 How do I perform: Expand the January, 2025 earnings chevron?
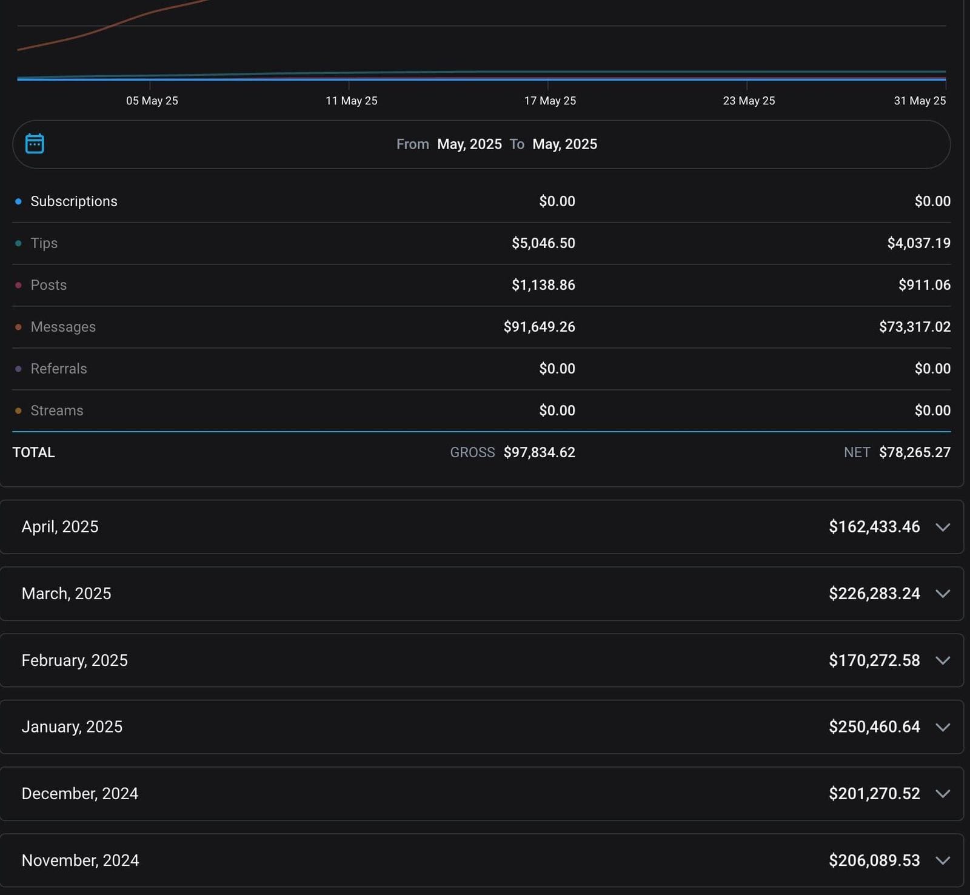[942, 727]
